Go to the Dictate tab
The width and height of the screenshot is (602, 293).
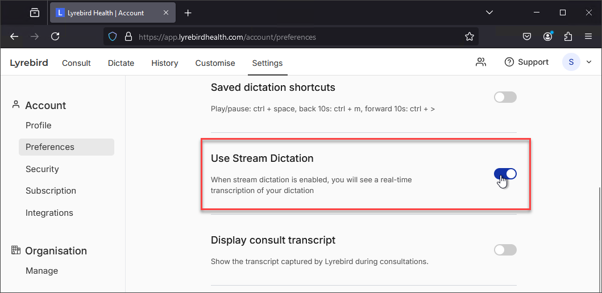[x=121, y=63]
